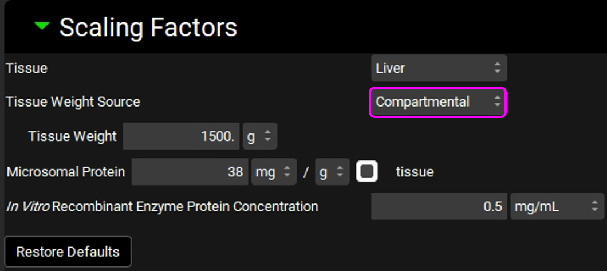Click the Tissue Weight Source label
The height and width of the screenshot is (271, 607).
[x=73, y=102]
